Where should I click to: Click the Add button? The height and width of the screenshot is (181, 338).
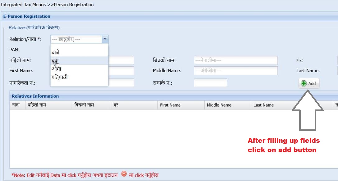309,83
